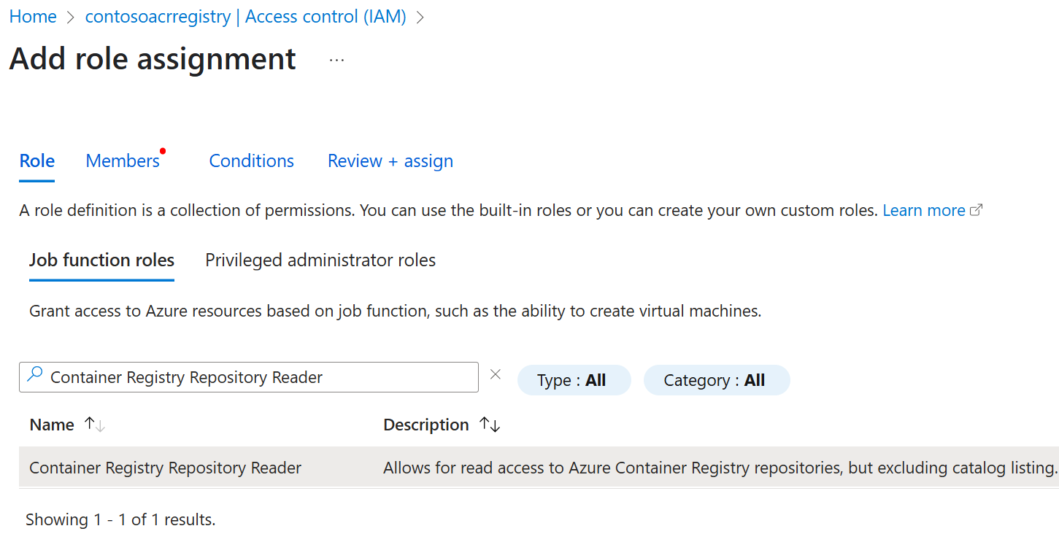The height and width of the screenshot is (534, 1059).
Task: Select the Role tab
Action: coord(37,161)
